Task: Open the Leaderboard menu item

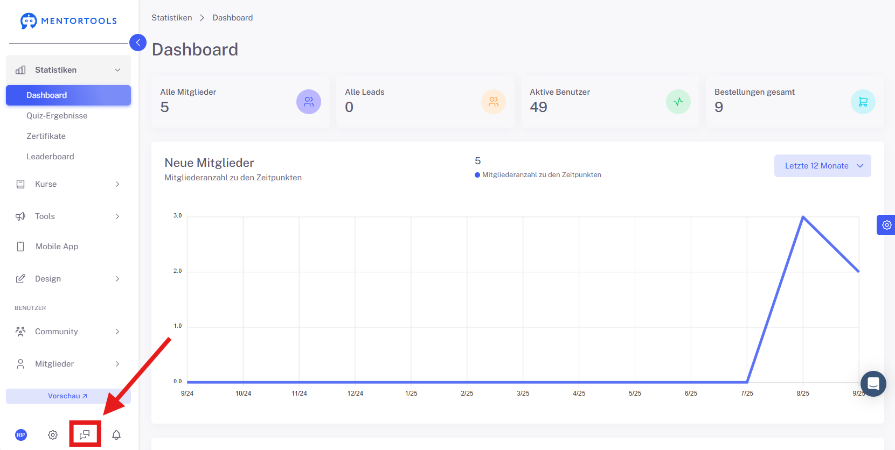Action: [x=50, y=157]
